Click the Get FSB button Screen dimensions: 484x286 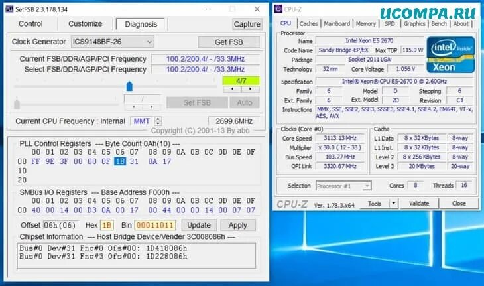[229, 42]
